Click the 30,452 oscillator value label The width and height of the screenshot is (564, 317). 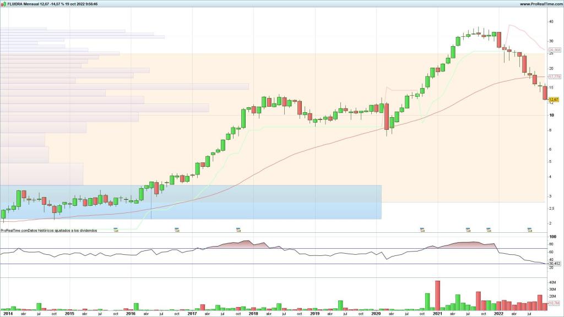555,264
